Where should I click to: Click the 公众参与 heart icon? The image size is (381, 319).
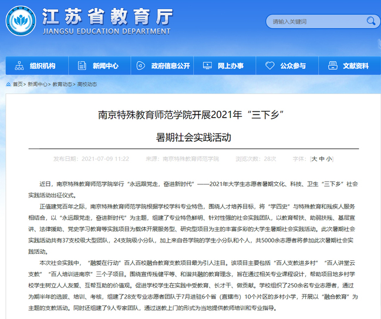269,66
